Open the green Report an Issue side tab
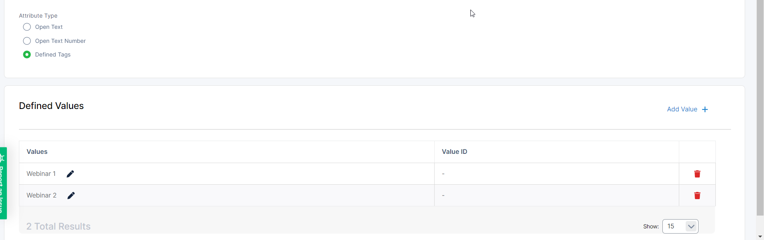764x240 pixels. 3,183
